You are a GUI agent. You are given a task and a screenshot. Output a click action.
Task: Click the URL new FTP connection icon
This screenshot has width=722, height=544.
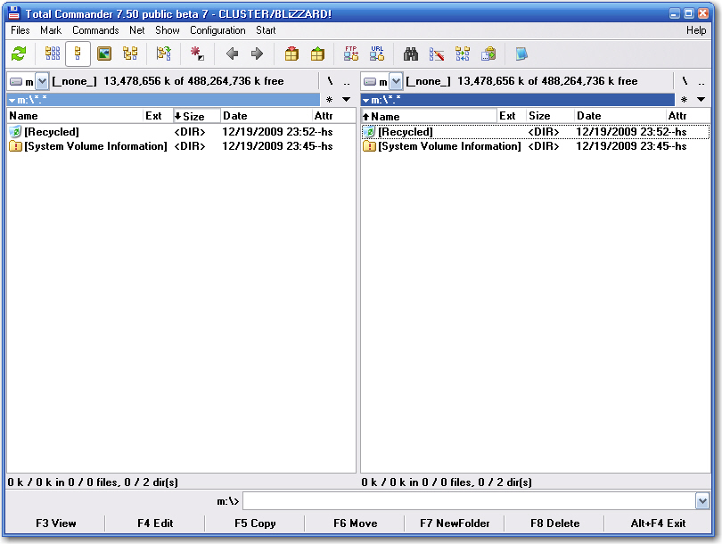click(377, 54)
